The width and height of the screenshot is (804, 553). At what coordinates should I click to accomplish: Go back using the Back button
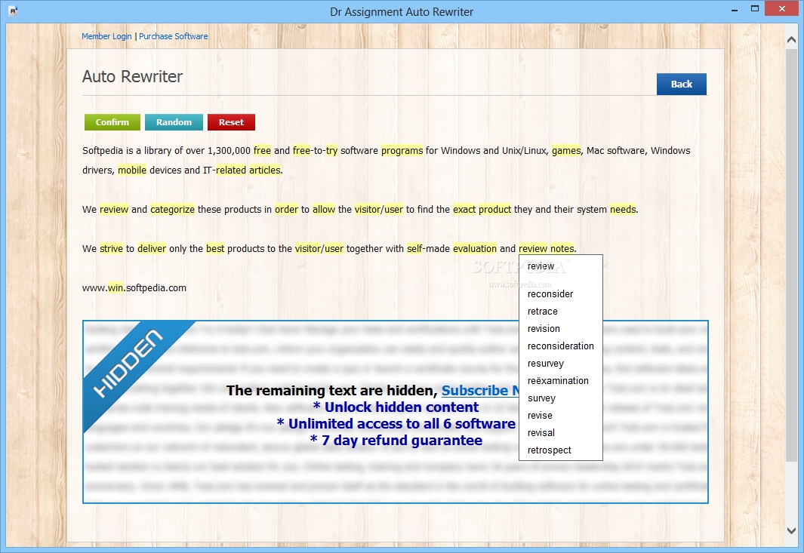tap(682, 84)
